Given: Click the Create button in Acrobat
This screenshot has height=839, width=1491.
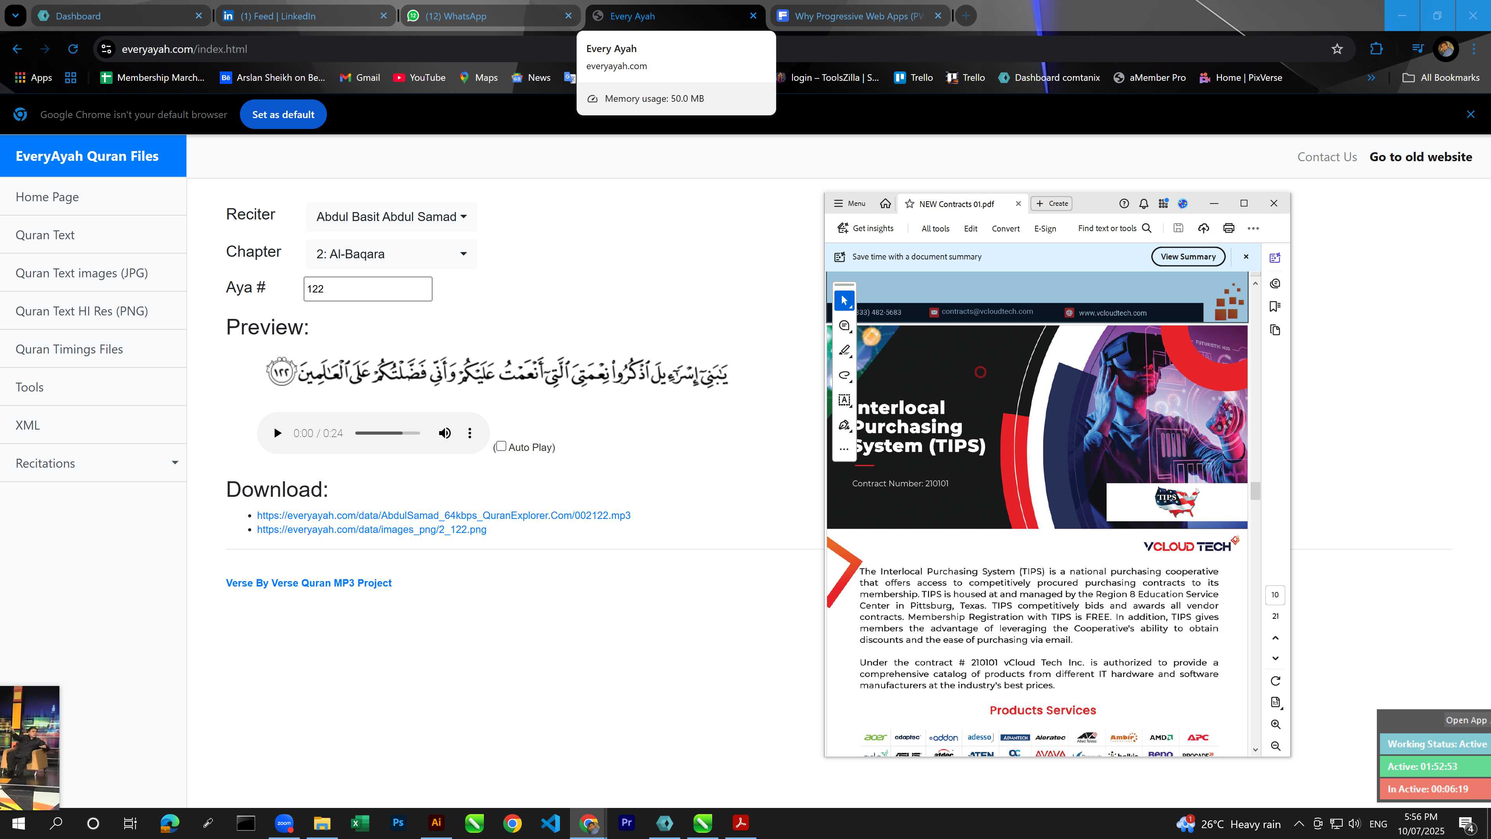Looking at the screenshot, I should pos(1052,203).
